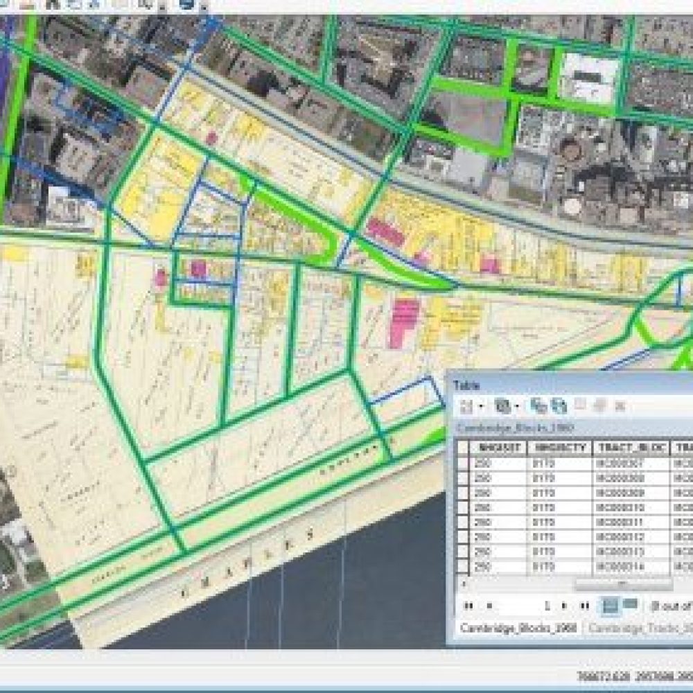
Task: Click the table's horizontal scrollbar thumb
Action: click(622, 584)
